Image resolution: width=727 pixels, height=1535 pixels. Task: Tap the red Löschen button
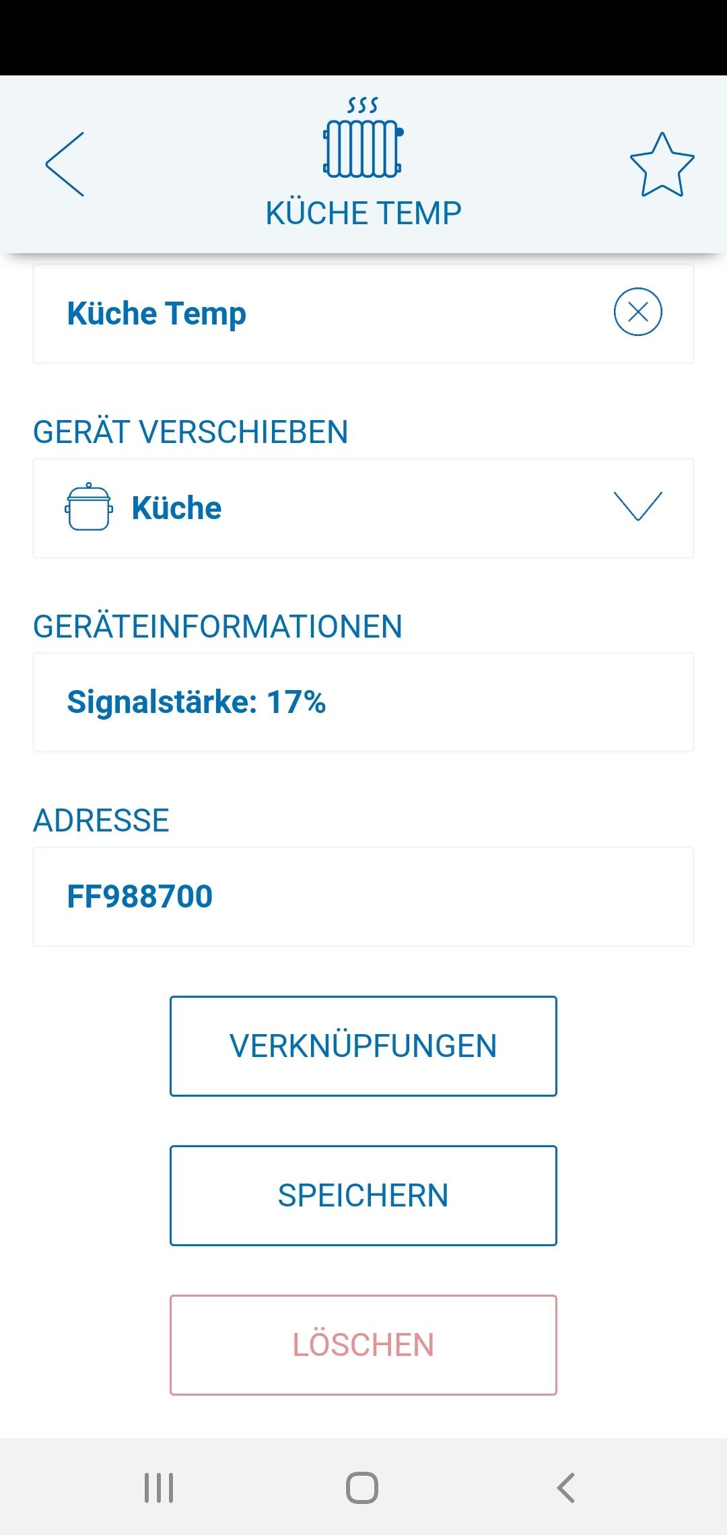(x=363, y=1345)
